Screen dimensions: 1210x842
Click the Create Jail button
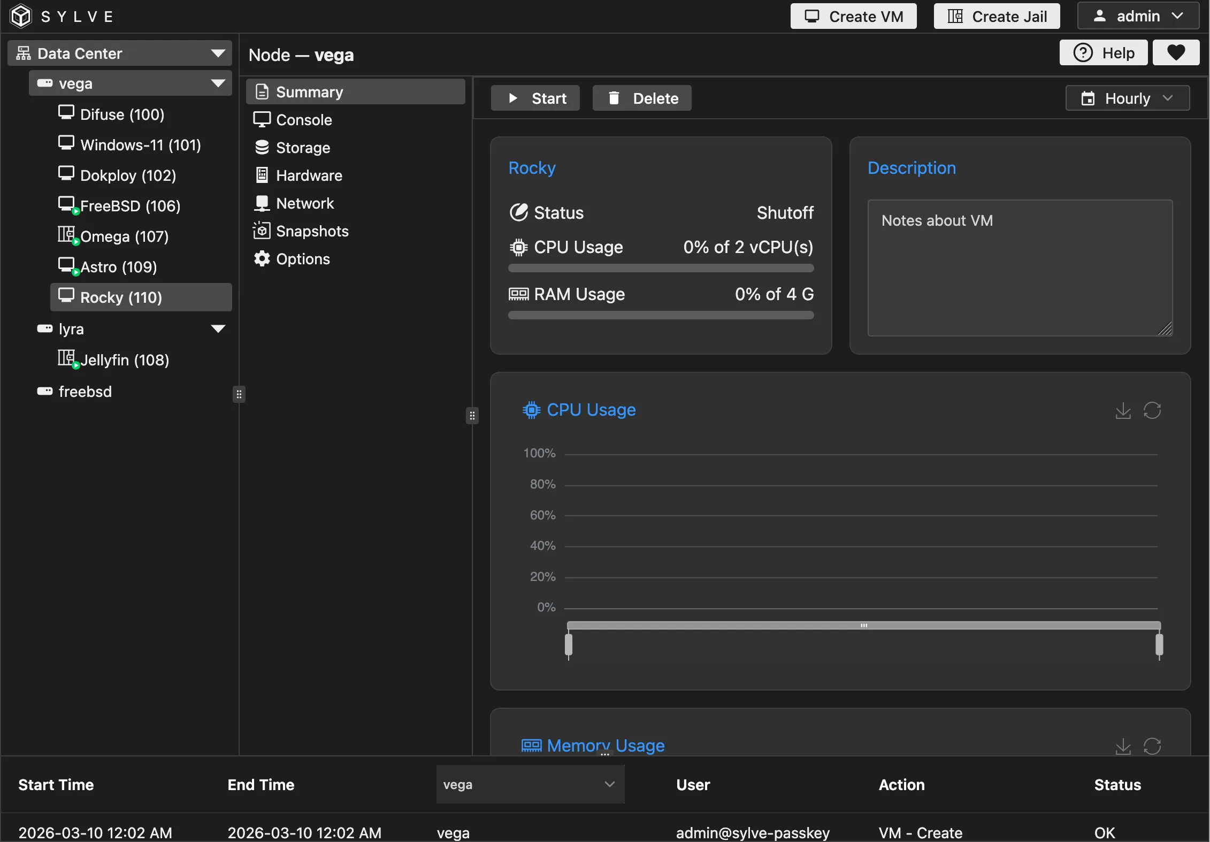[x=997, y=16]
